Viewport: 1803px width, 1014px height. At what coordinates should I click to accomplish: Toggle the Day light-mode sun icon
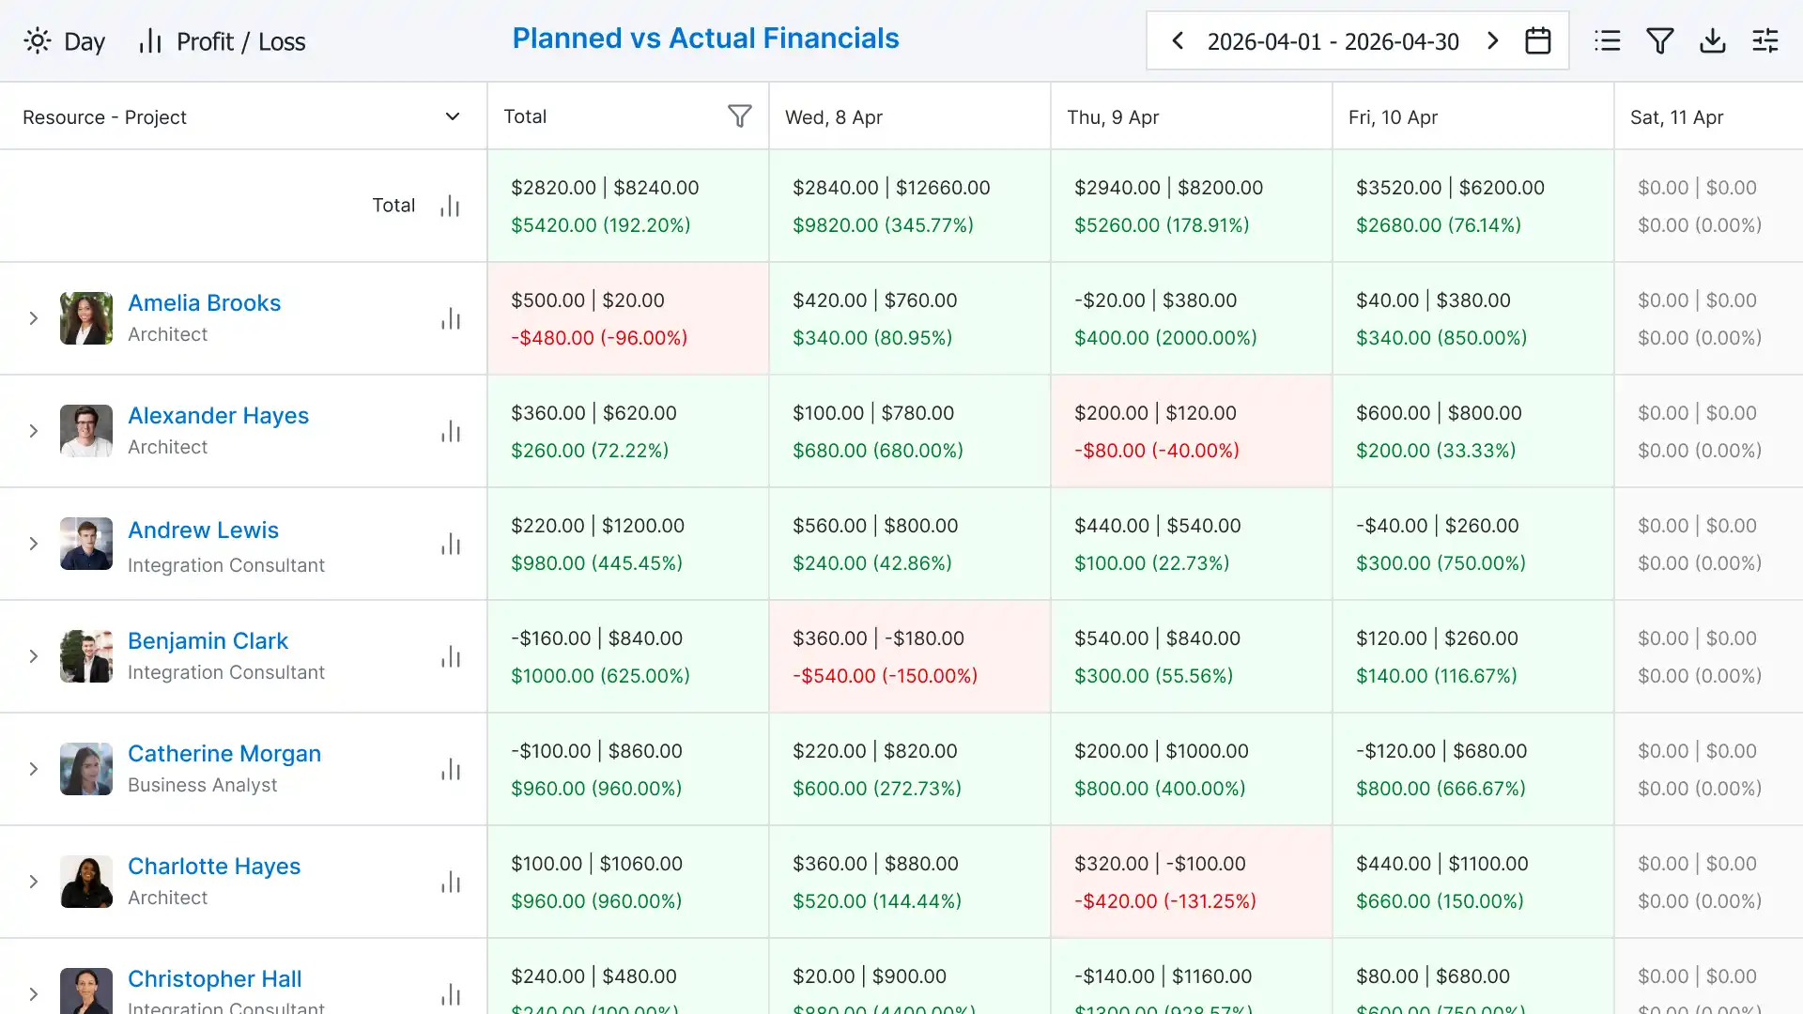(x=38, y=41)
